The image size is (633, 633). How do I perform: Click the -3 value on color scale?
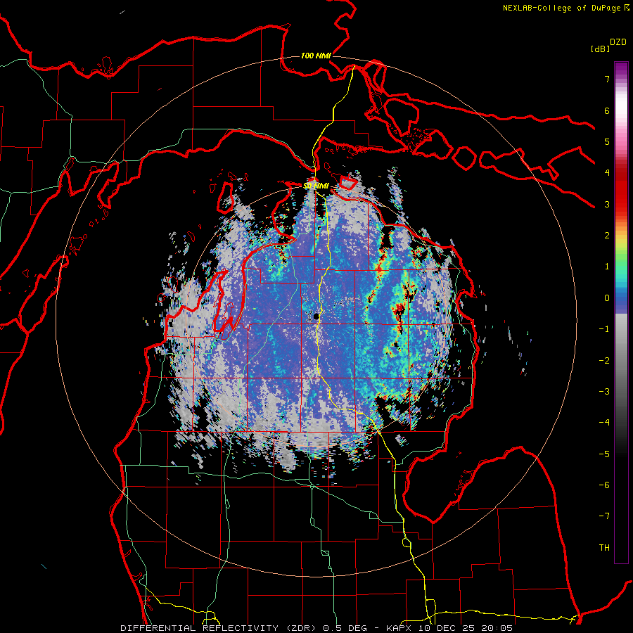[x=604, y=392]
